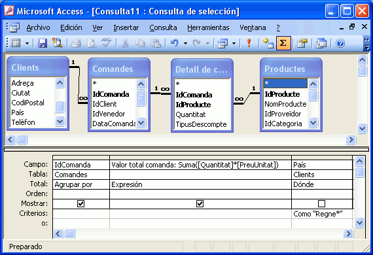
Task: Click the ABC spelling check icon
Action: point(106,42)
